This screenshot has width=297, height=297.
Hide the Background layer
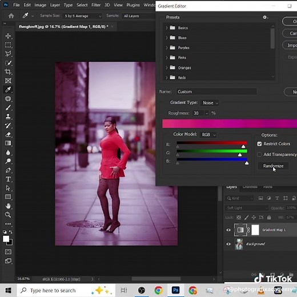click(x=228, y=244)
